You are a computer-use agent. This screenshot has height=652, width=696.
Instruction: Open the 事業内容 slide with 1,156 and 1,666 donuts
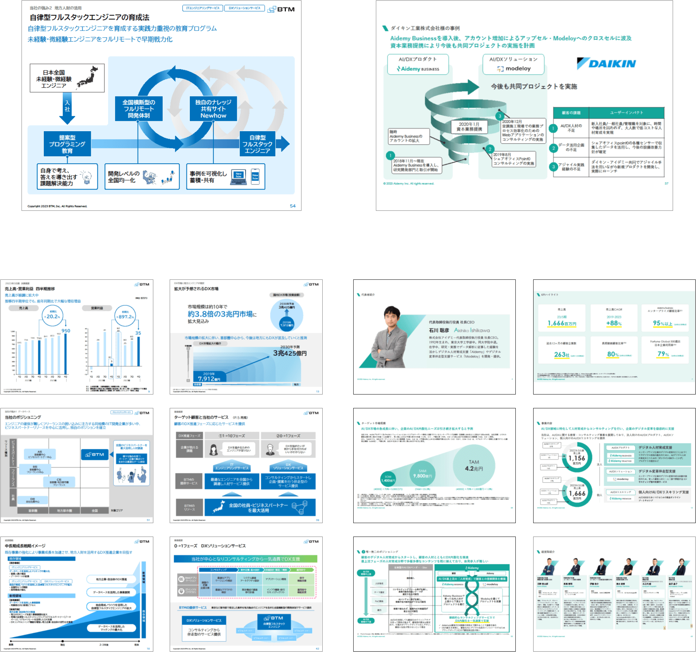614,465
